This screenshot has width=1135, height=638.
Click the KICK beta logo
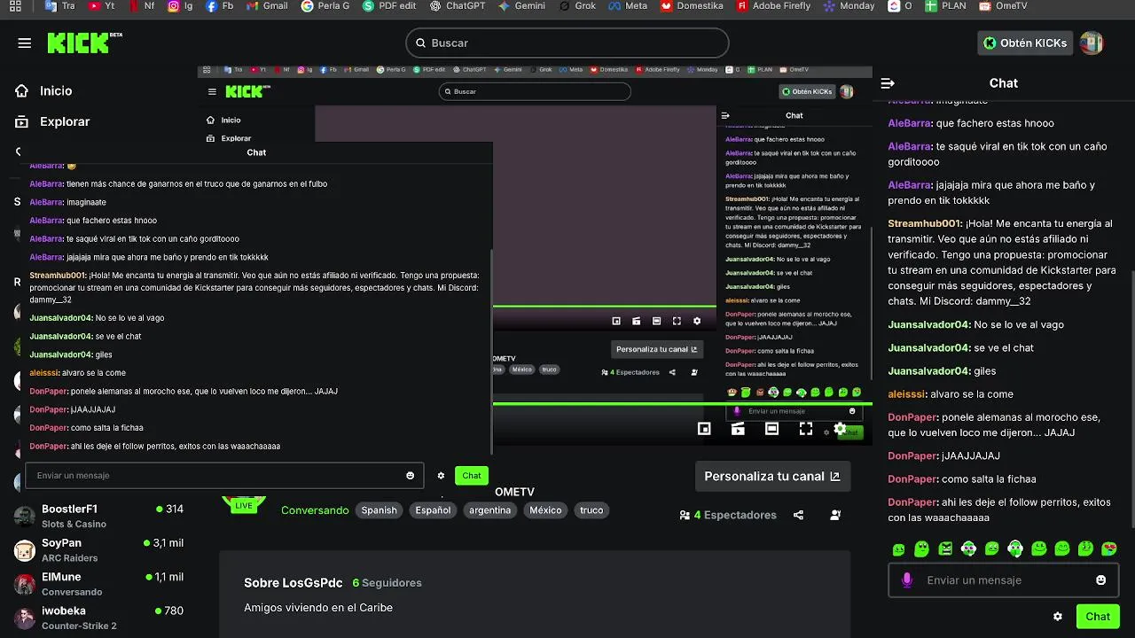[x=84, y=43]
